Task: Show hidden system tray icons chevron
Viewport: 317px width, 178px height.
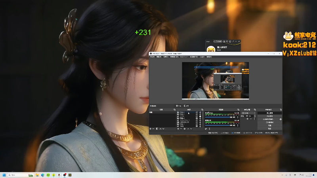Action: click(x=282, y=175)
